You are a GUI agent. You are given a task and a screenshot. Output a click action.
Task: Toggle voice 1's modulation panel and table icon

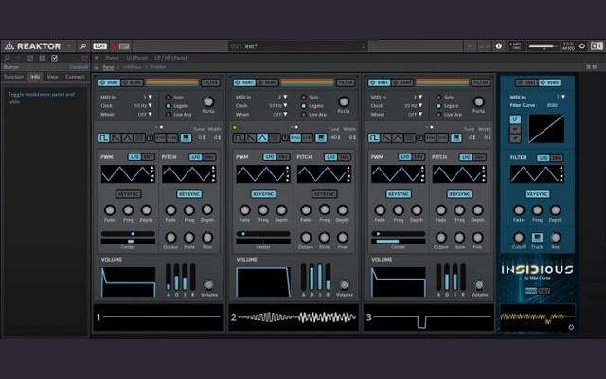(x=186, y=137)
